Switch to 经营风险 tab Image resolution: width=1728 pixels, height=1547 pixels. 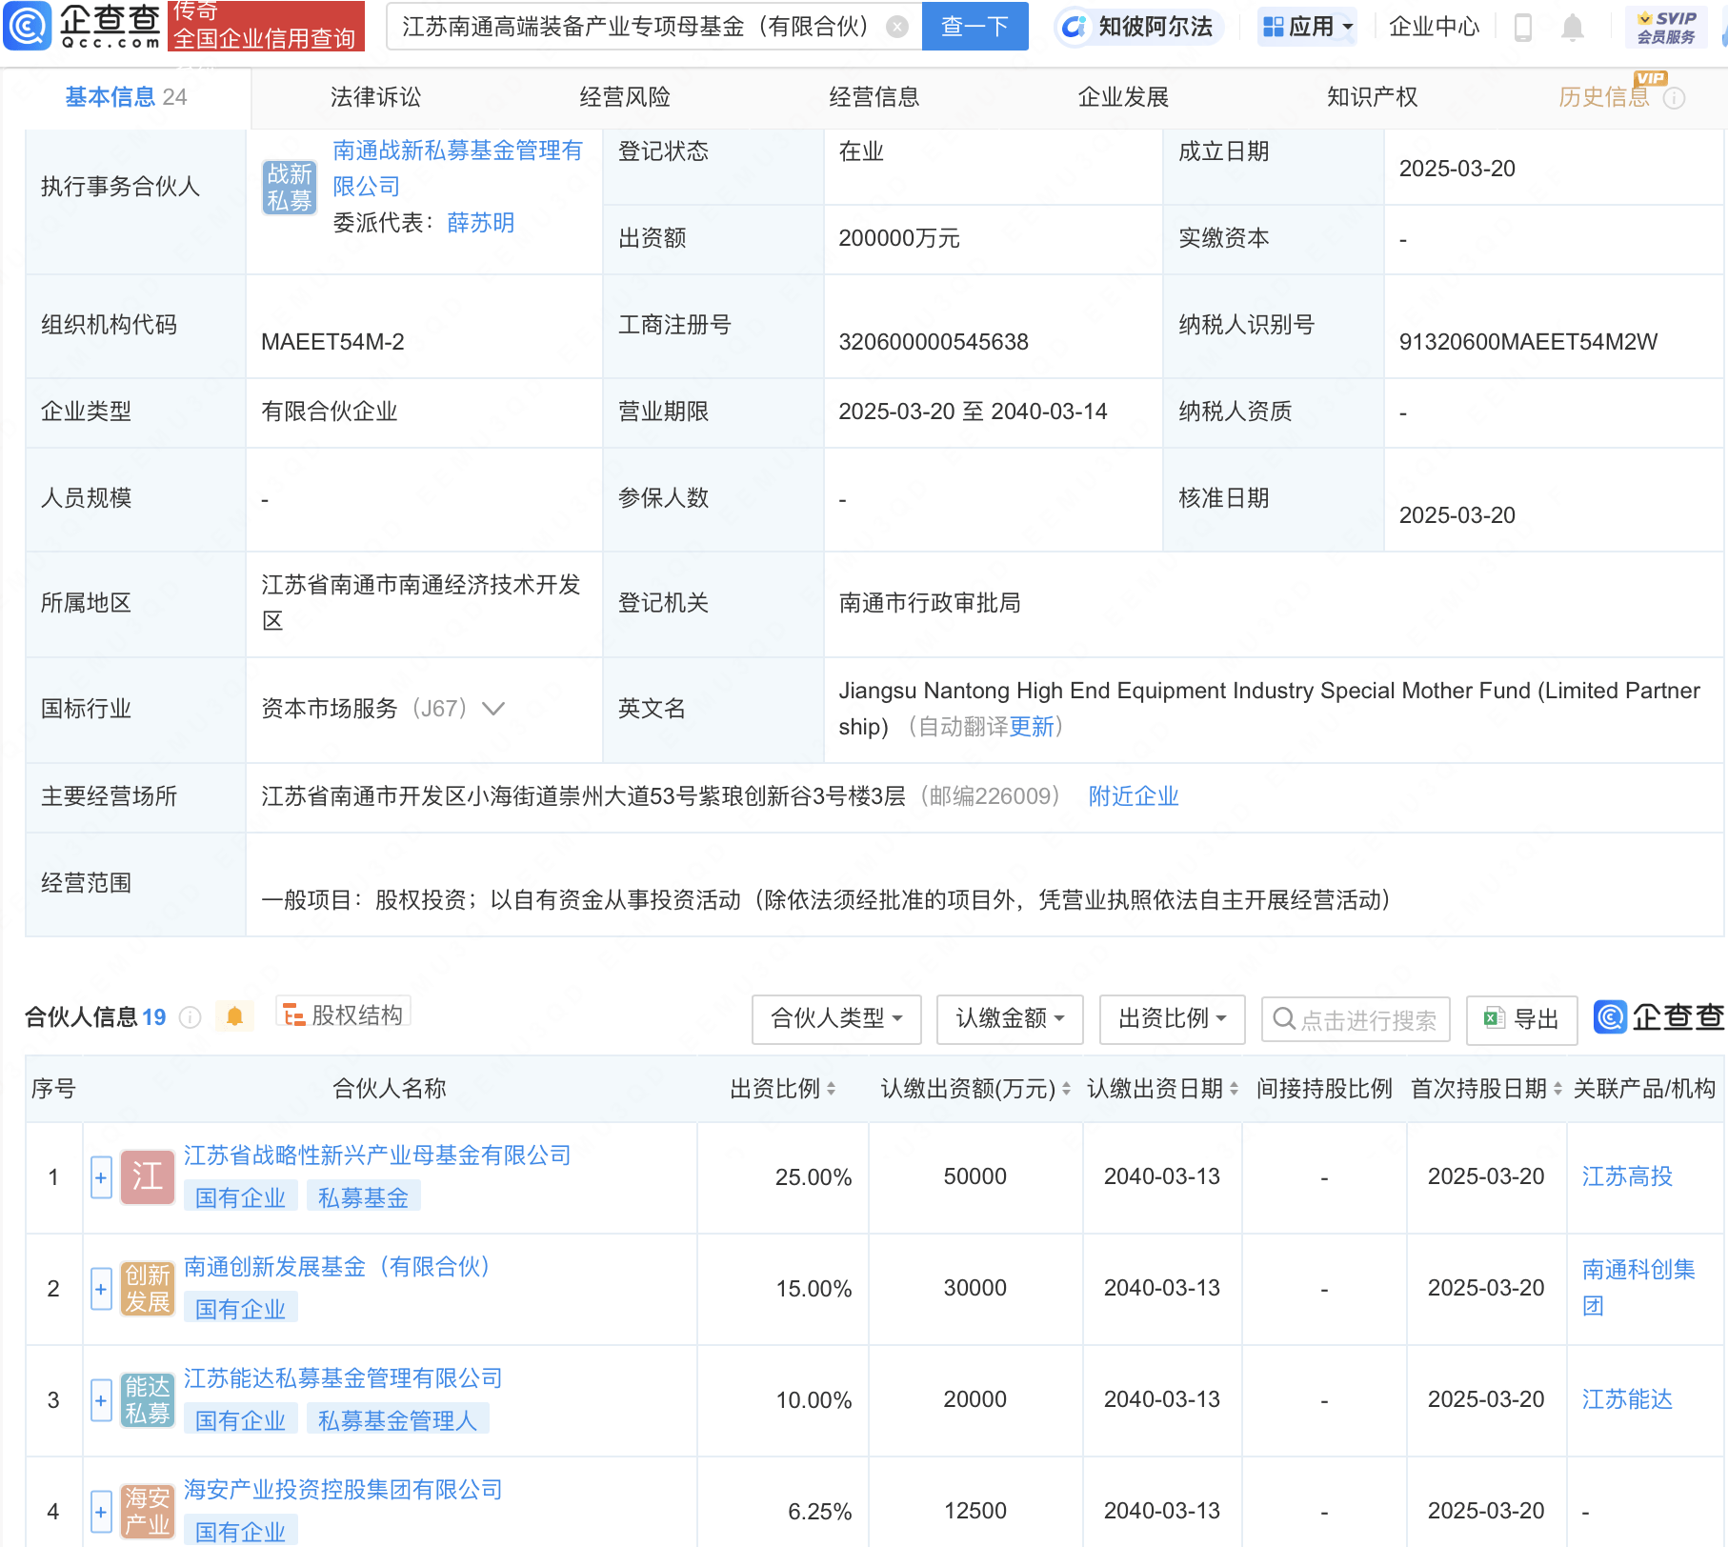click(625, 97)
